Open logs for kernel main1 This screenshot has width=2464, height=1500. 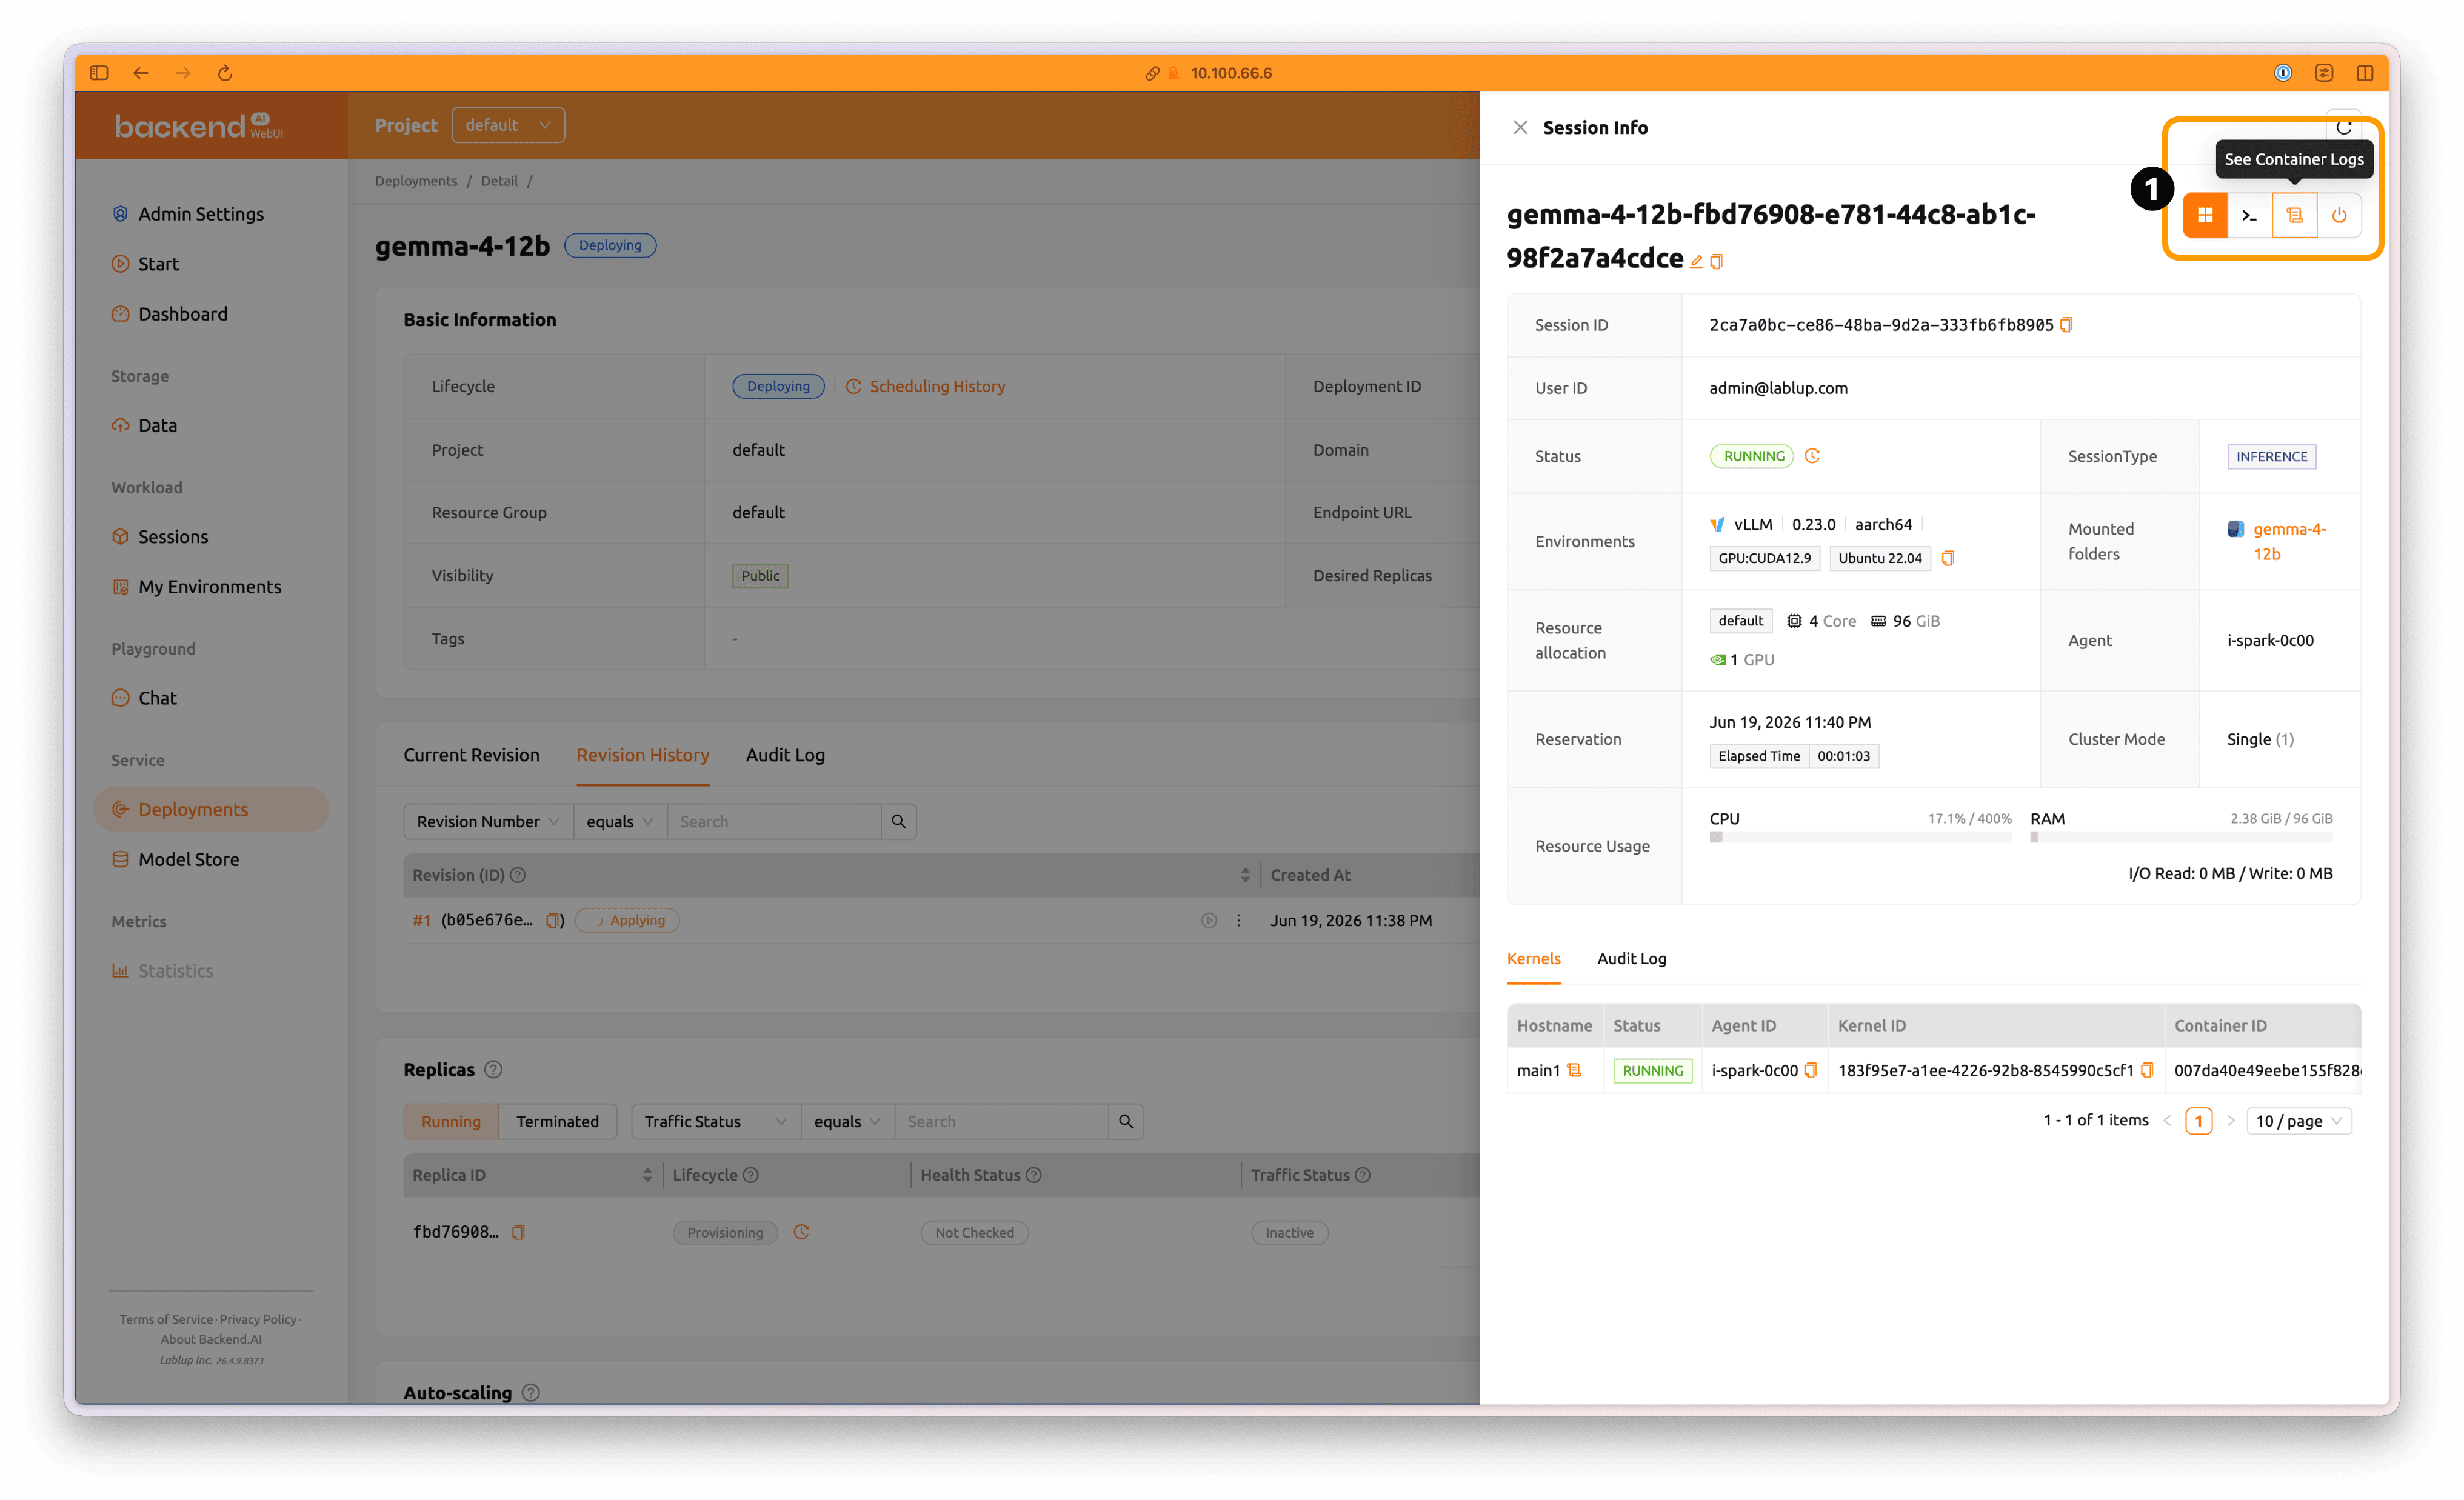click(1574, 1070)
